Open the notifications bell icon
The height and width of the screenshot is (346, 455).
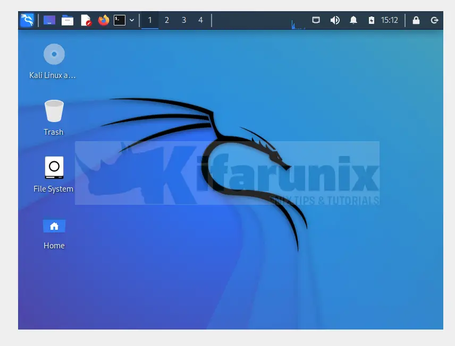pyautogui.click(x=353, y=20)
